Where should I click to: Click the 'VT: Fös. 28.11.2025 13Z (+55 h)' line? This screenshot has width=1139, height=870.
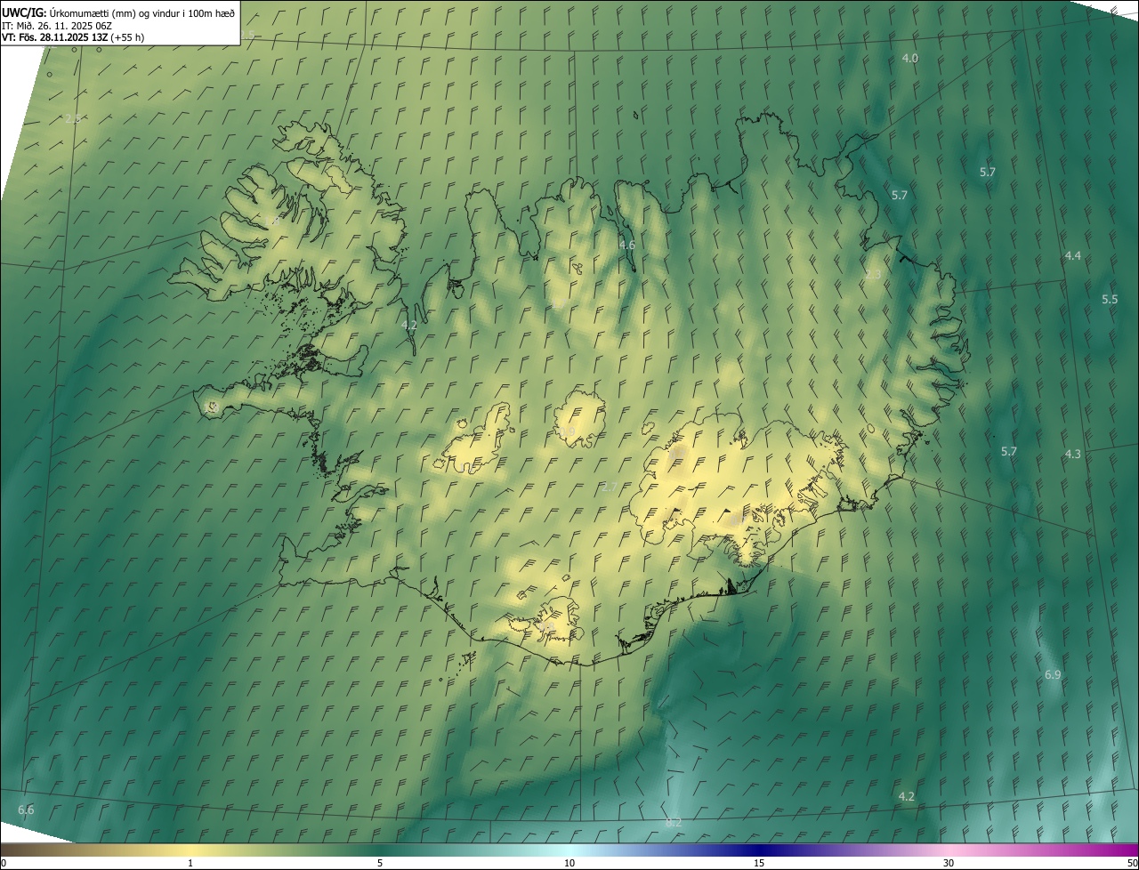tap(73, 37)
